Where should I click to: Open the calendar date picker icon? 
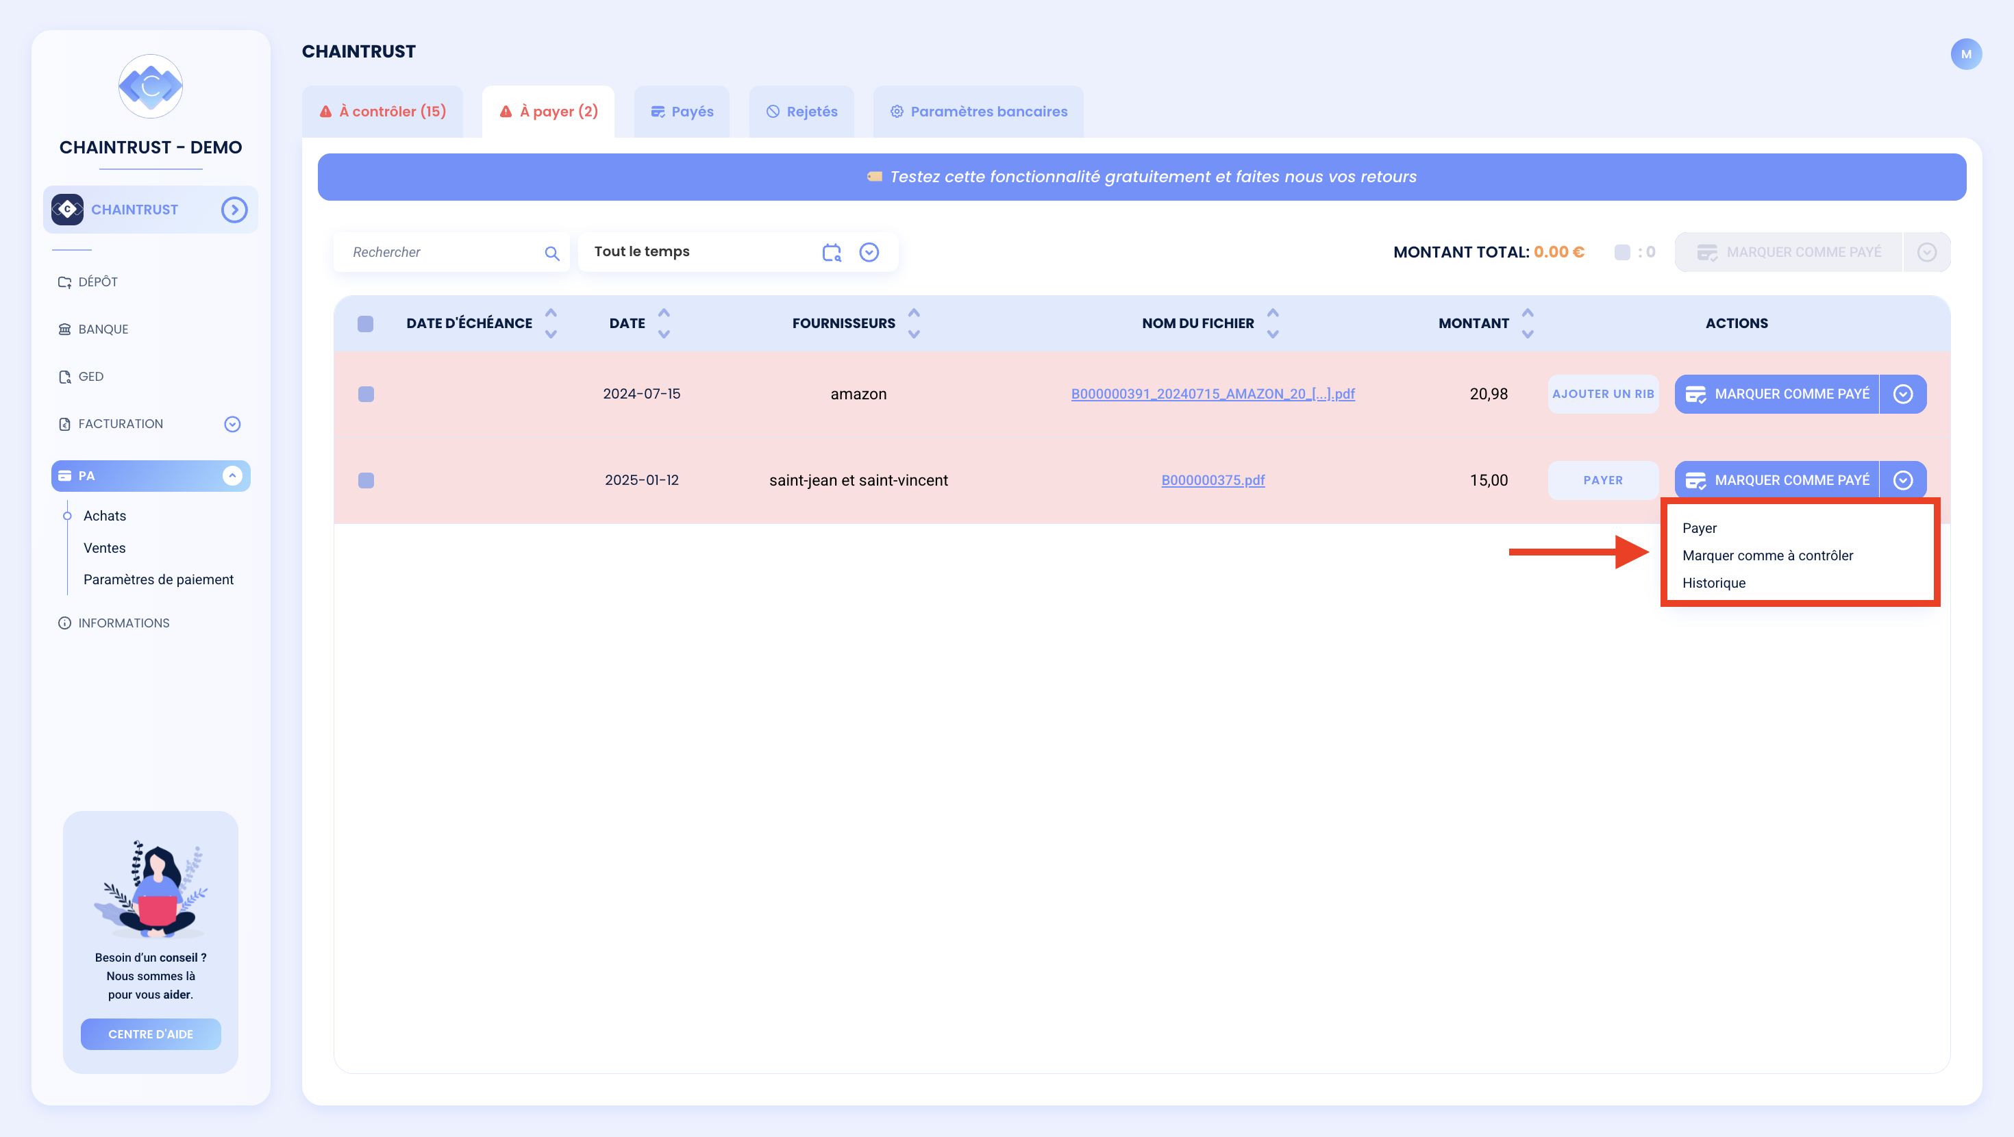tap(831, 252)
